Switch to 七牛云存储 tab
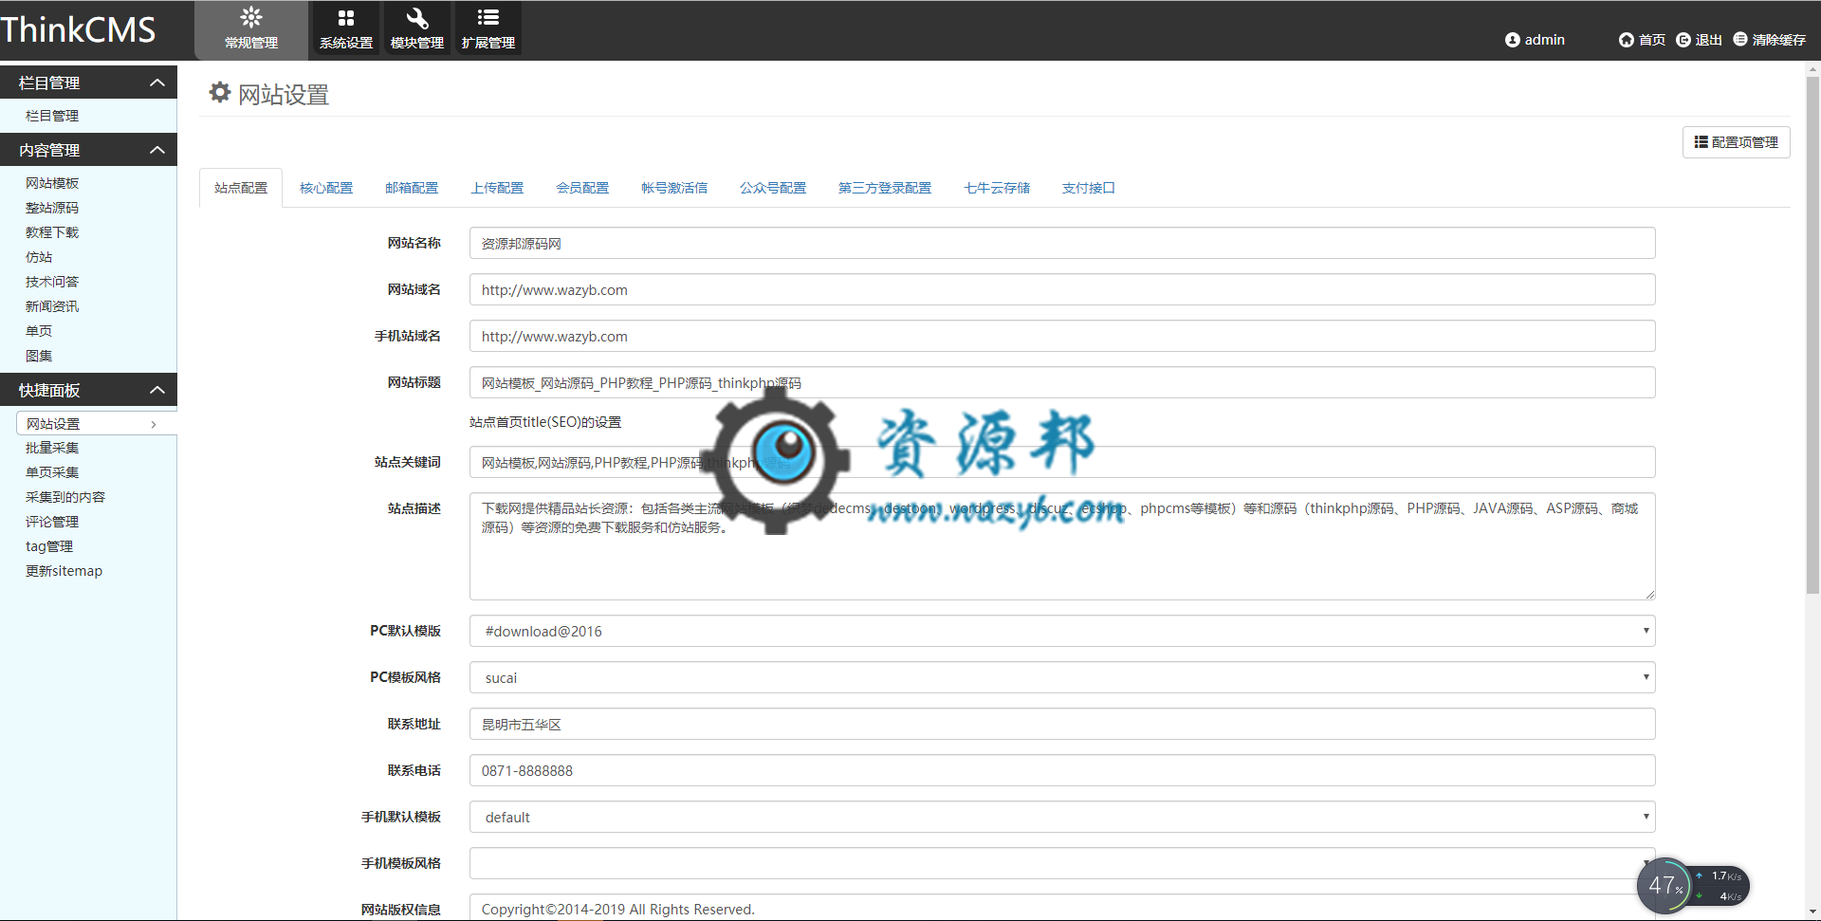Viewport: 1821px width, 921px height. pos(997,188)
